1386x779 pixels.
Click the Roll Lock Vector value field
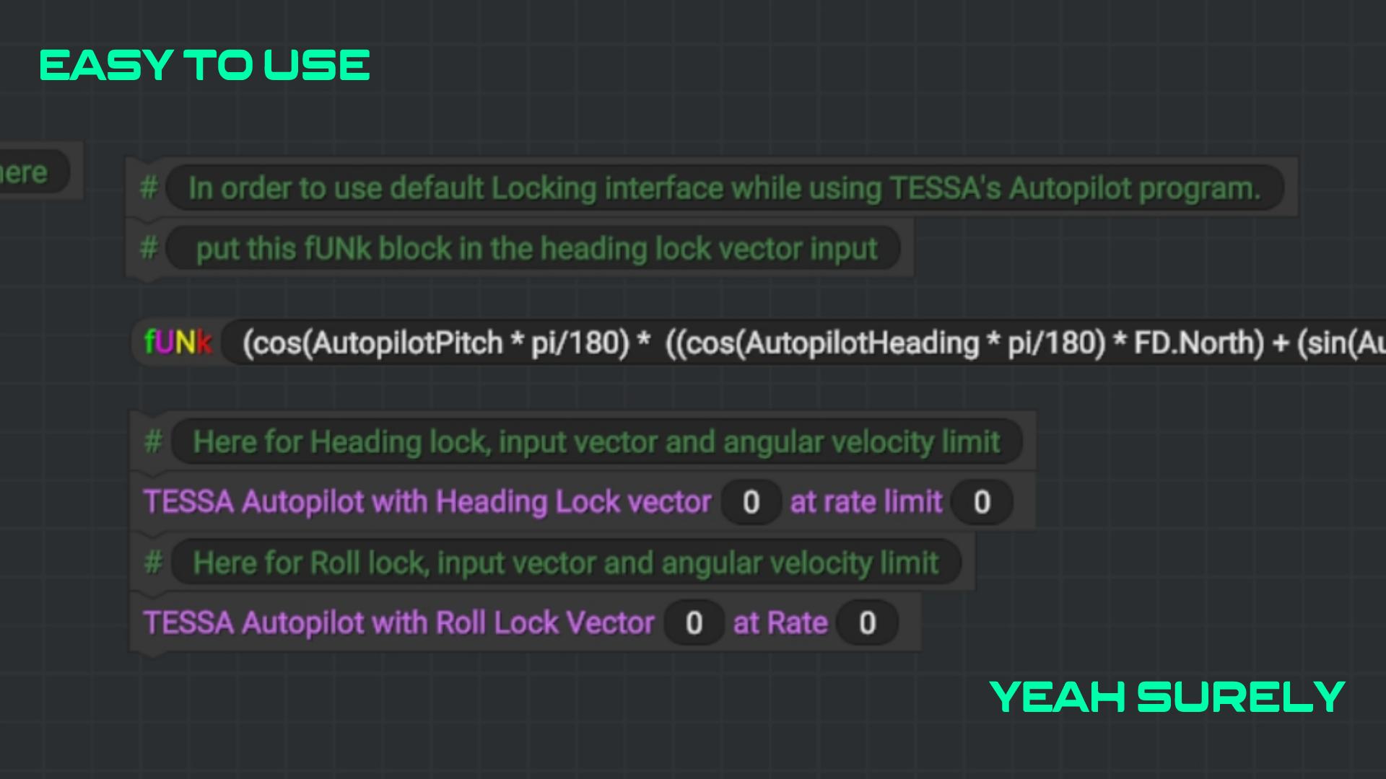click(x=694, y=622)
